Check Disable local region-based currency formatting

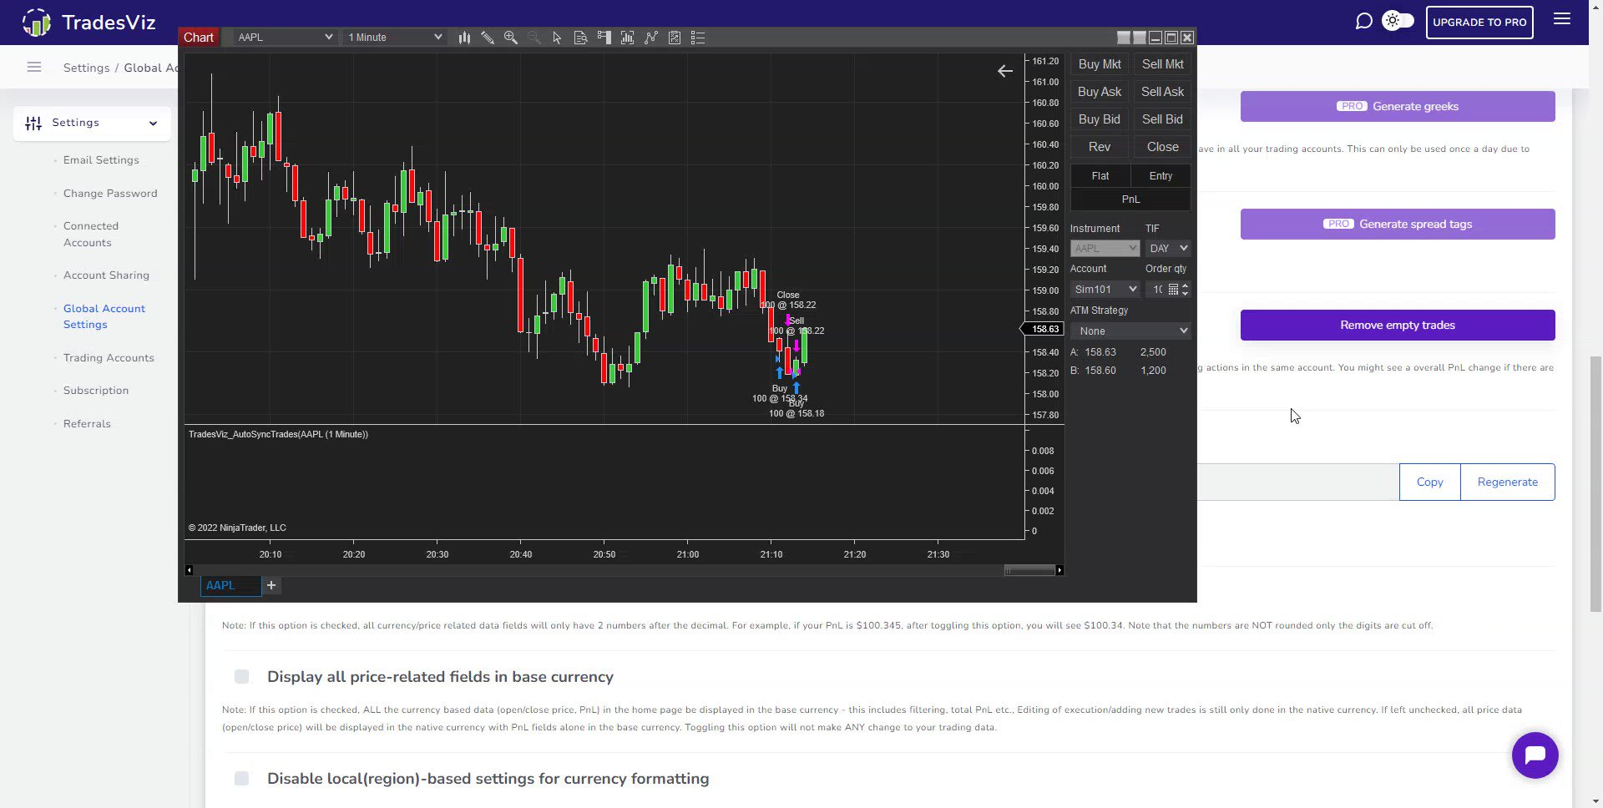tap(241, 779)
